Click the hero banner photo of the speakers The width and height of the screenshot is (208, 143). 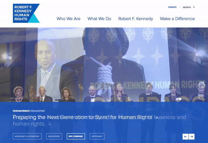[x=104, y=65]
